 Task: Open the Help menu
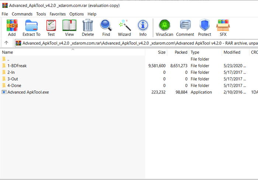92,14
